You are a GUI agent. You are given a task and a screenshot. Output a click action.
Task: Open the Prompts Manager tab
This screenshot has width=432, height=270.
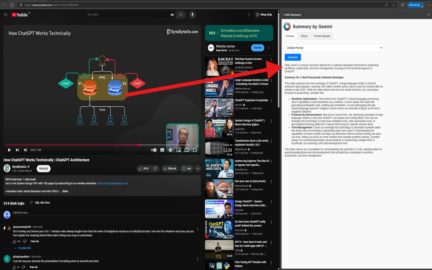(322, 36)
